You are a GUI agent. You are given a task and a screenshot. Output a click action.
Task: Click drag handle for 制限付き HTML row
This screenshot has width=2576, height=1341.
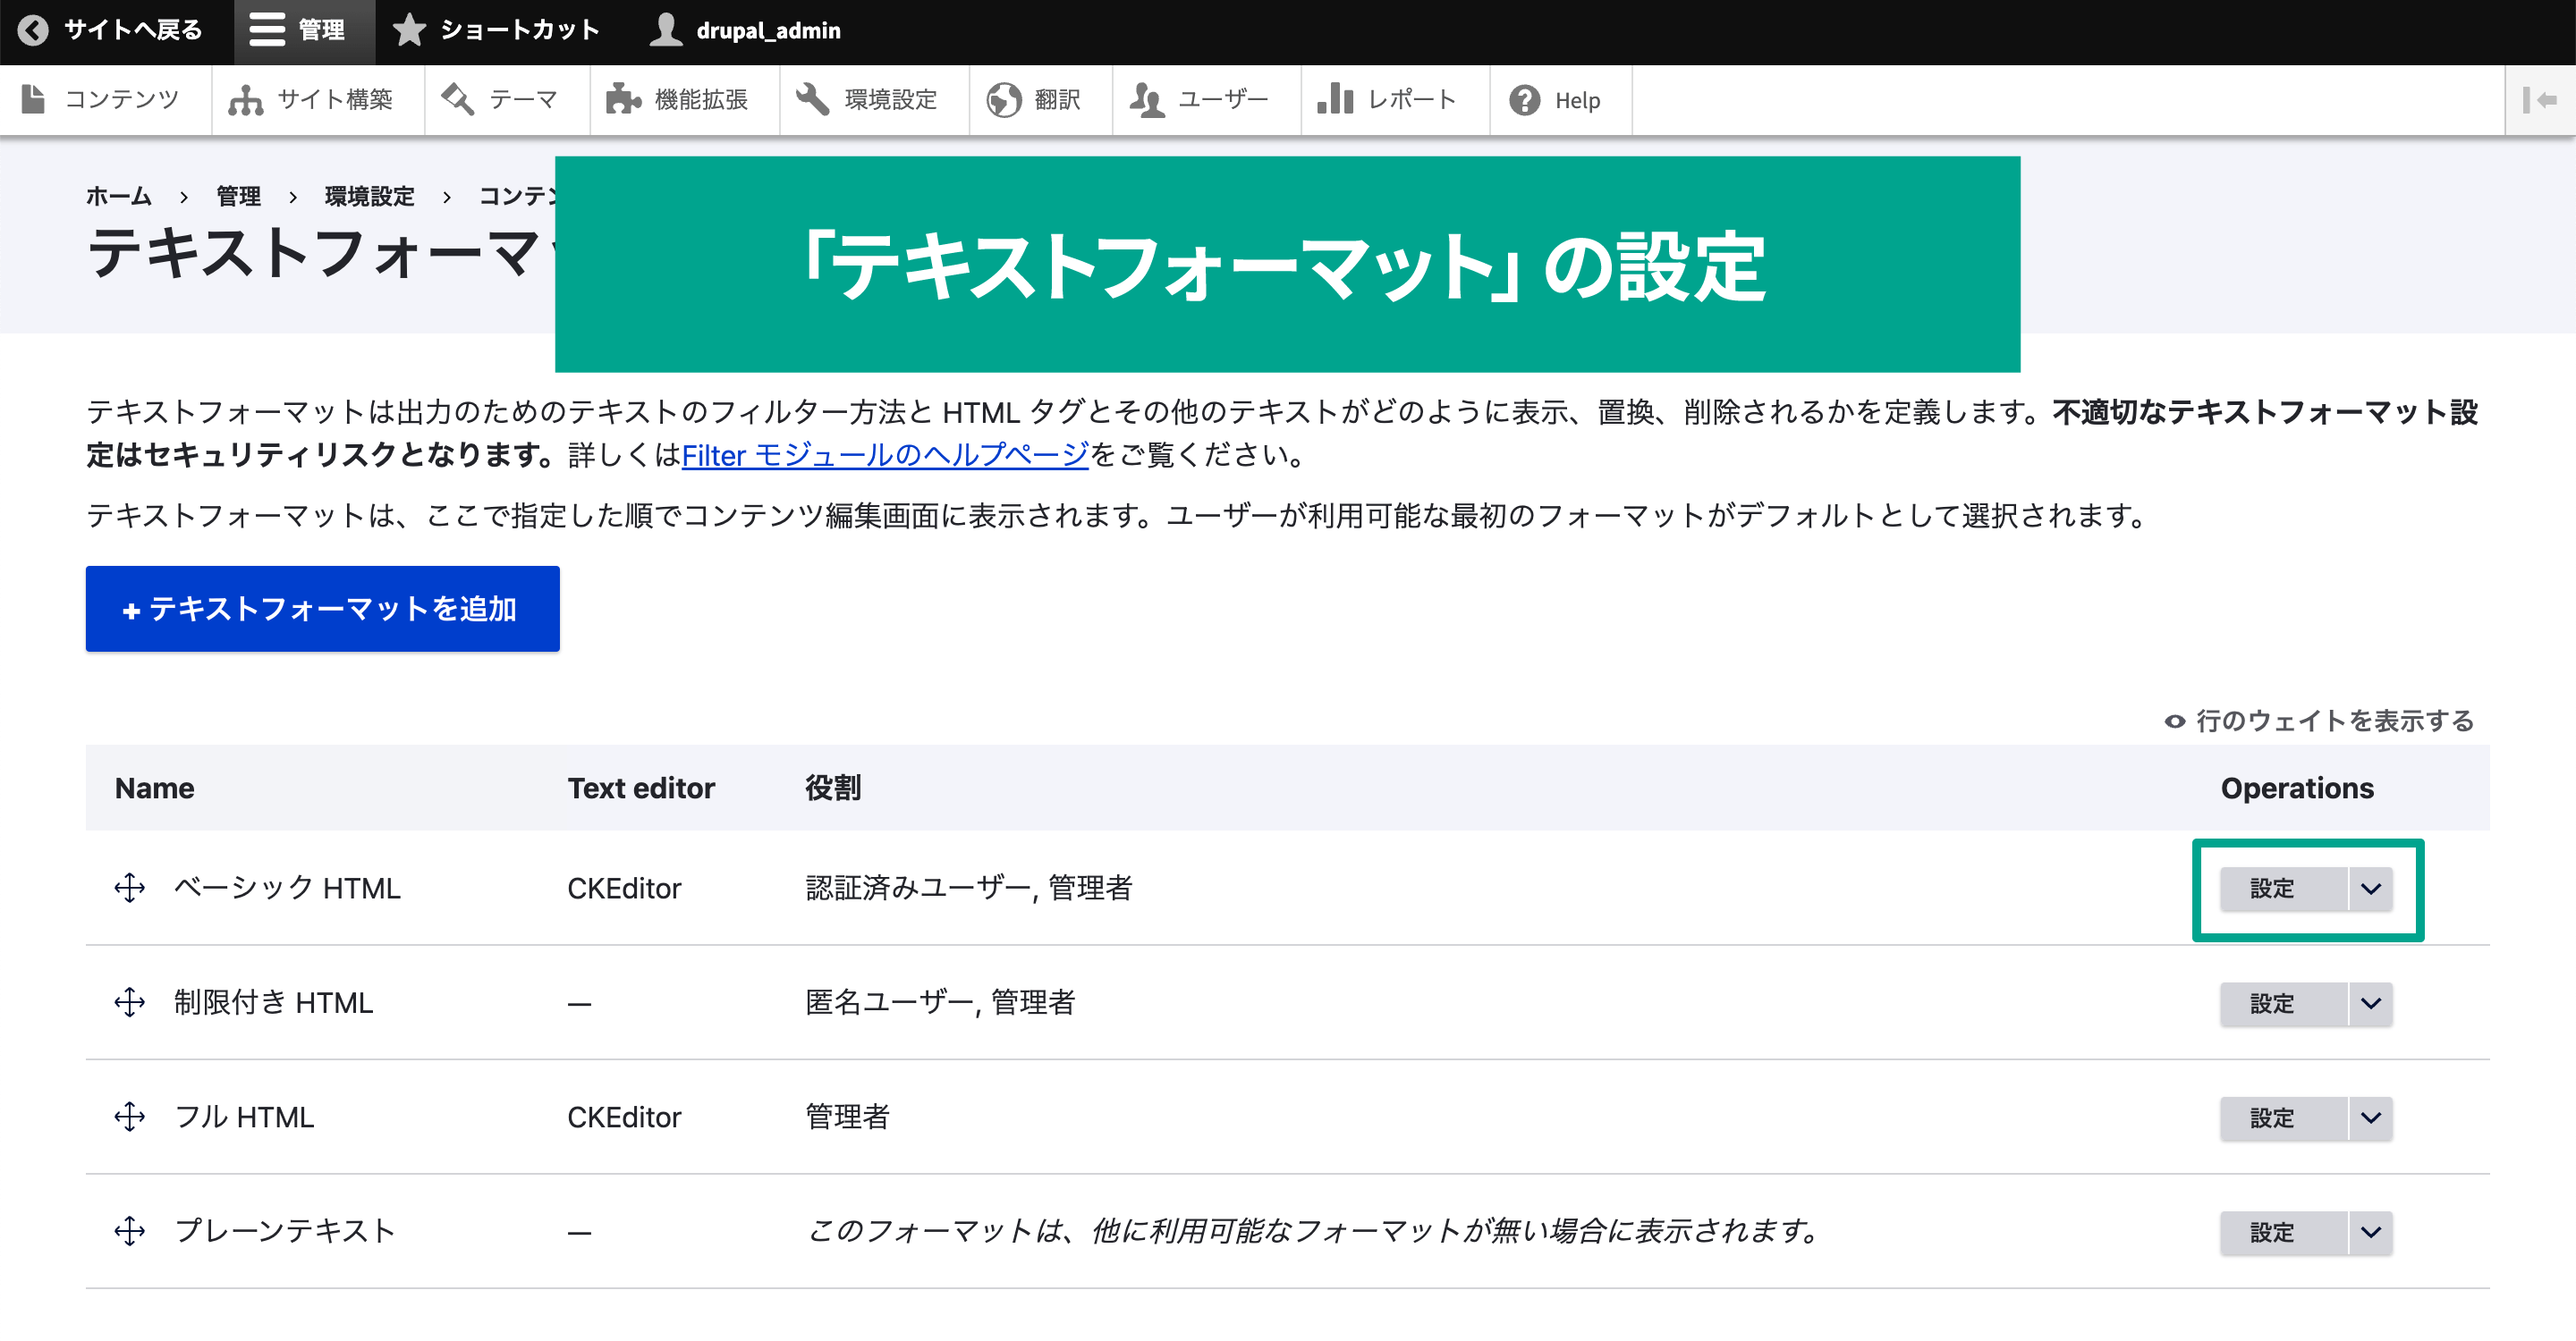coord(130,1002)
